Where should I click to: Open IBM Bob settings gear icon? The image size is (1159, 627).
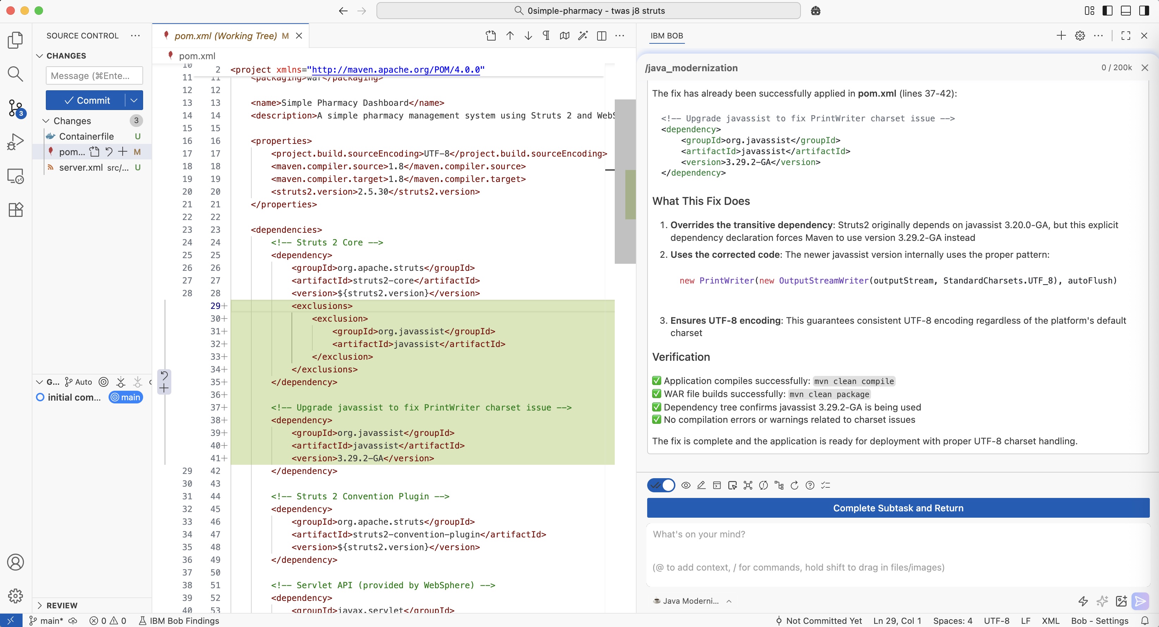[1080, 36]
